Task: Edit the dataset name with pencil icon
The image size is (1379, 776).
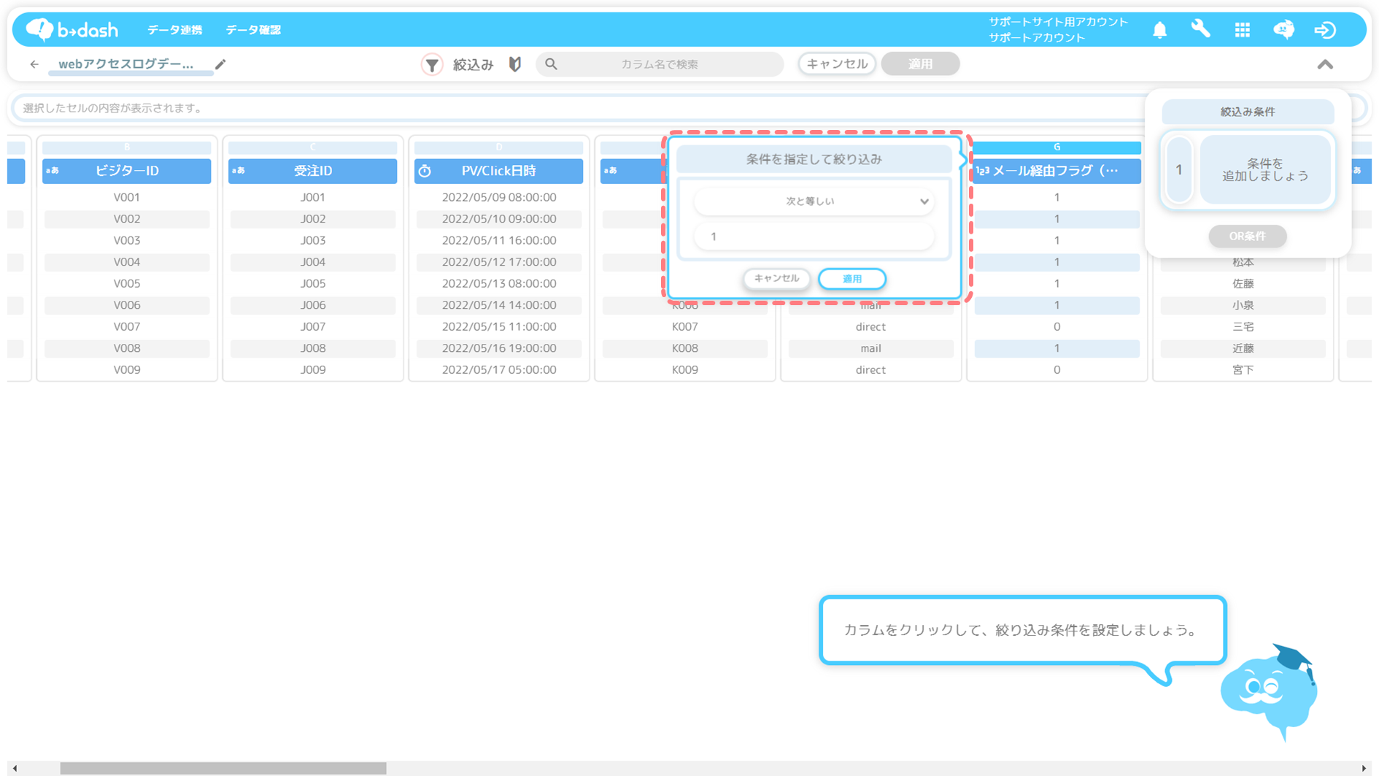Action: pyautogui.click(x=220, y=64)
